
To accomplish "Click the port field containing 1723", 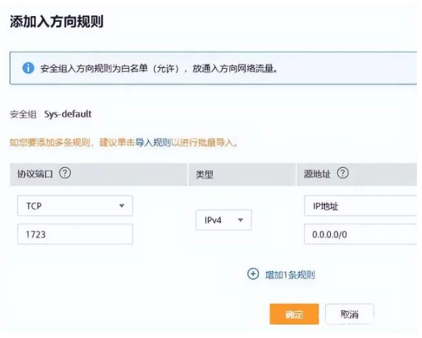I will 75,234.
